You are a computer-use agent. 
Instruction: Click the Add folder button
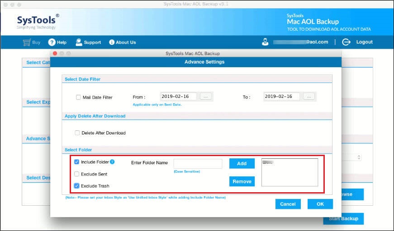pos(242,163)
